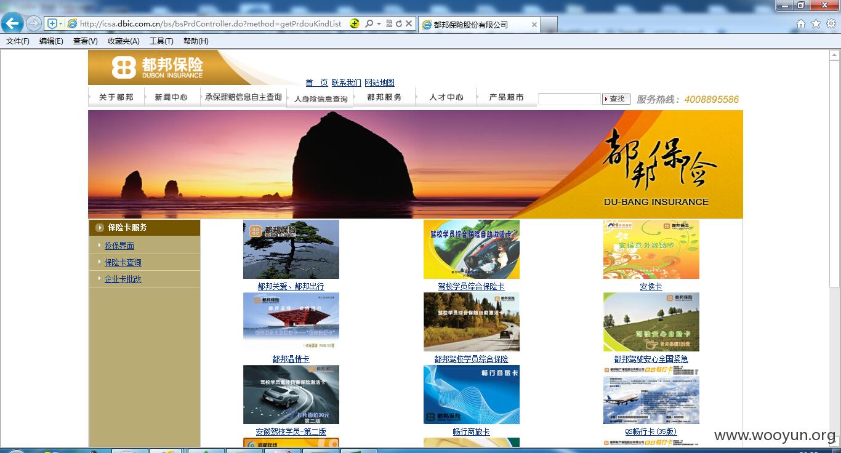Screen dimensions: 841x453
Task: Click the 查找 search button
Action: 616,99
